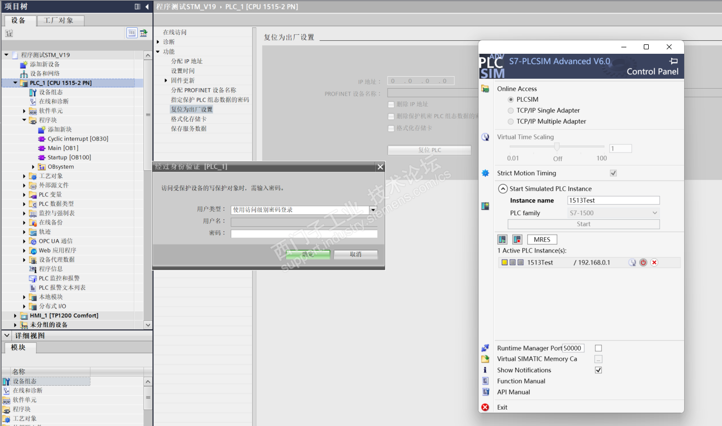Click the 添加新设备 icon in project tree
Screen dimensions: 722x426
(23, 64)
